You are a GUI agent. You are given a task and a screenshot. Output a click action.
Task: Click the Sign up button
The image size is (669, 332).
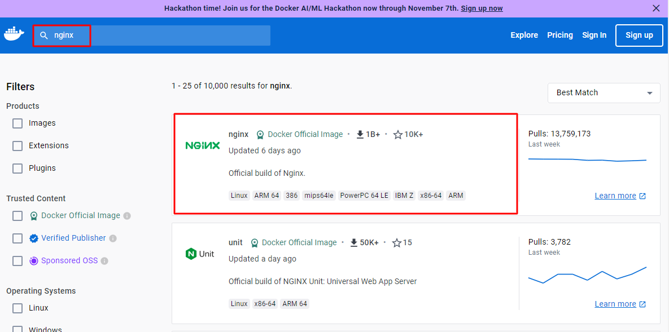[x=639, y=36]
